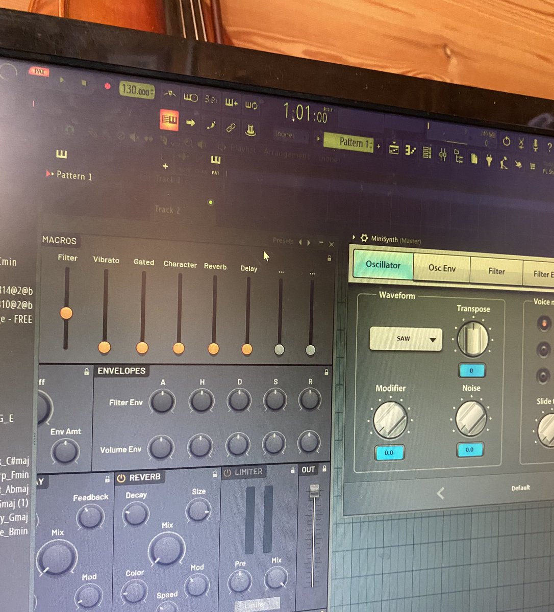The image size is (554, 612).
Task: Click the scissors audio editor icon
Action: tap(521, 143)
